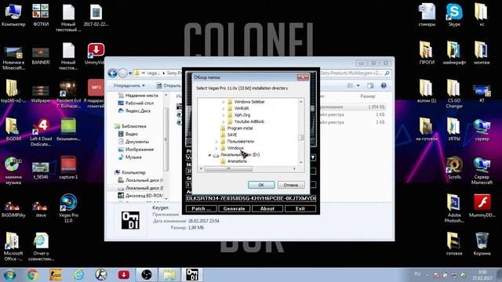Expand the Youtube AdBlock folder node

[x=224, y=122]
